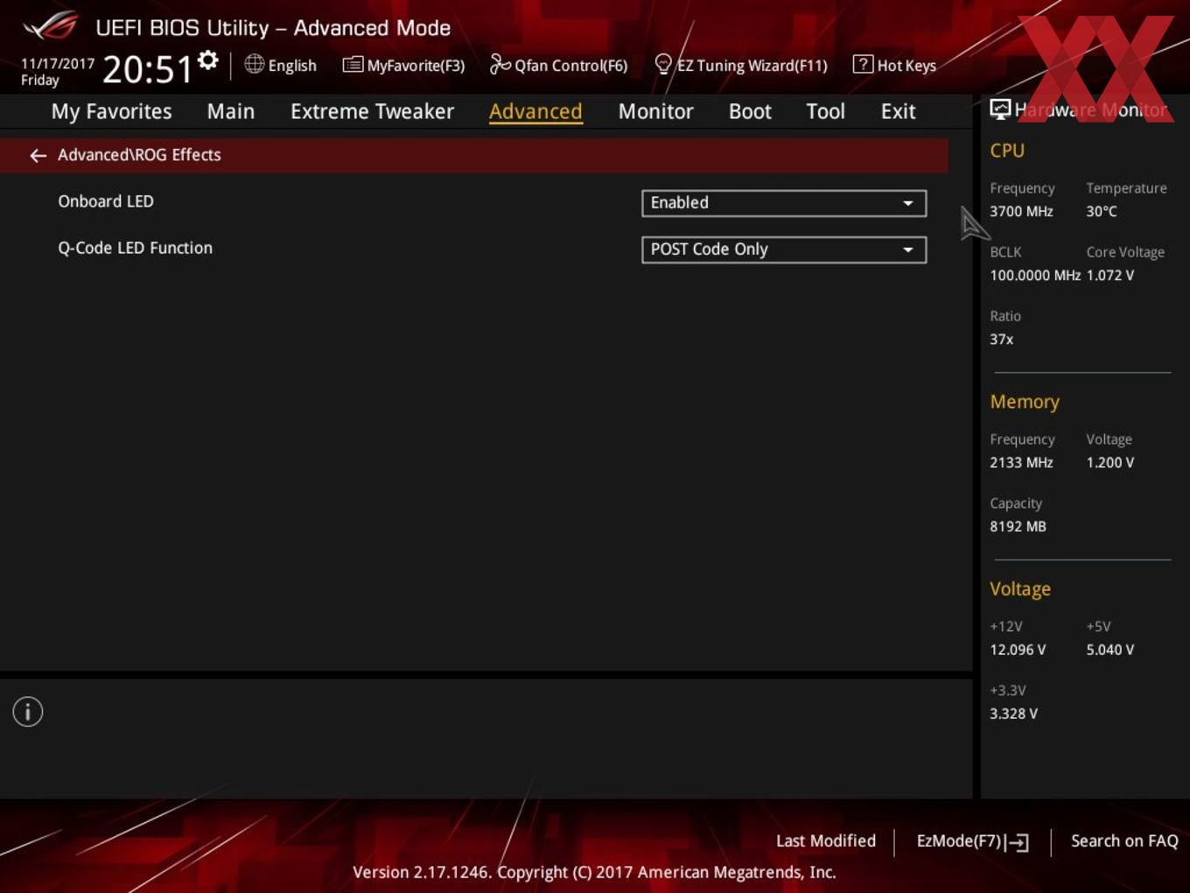Click the settings gear next to clock
Viewport: 1190px width, 893px height.
(207, 60)
